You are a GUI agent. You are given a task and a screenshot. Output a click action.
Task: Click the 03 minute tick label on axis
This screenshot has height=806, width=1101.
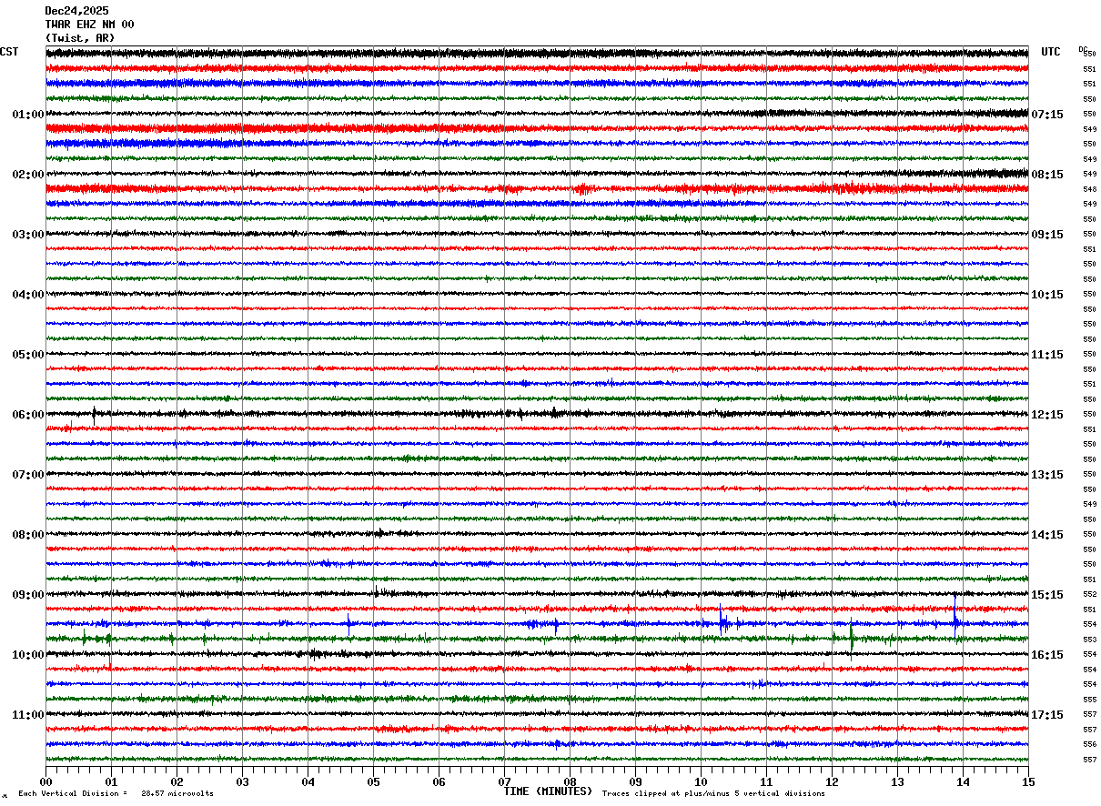click(242, 781)
